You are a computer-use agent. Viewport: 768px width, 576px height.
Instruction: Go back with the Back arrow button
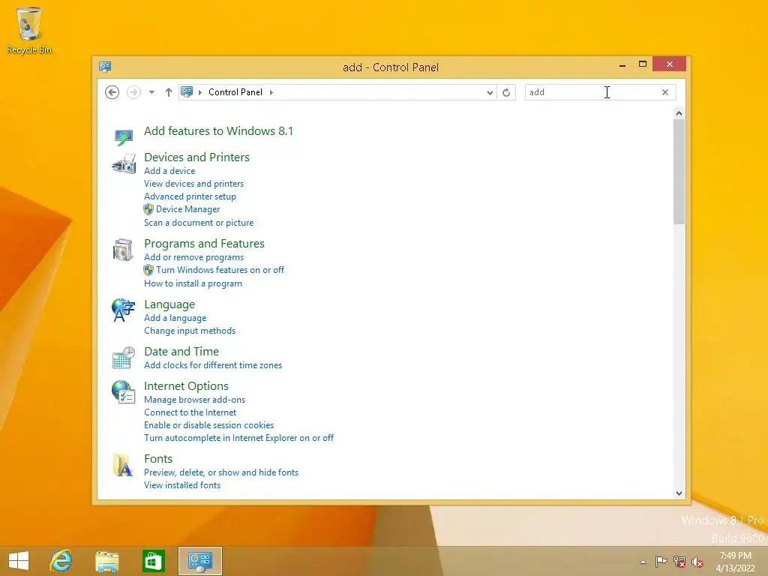pyautogui.click(x=112, y=92)
